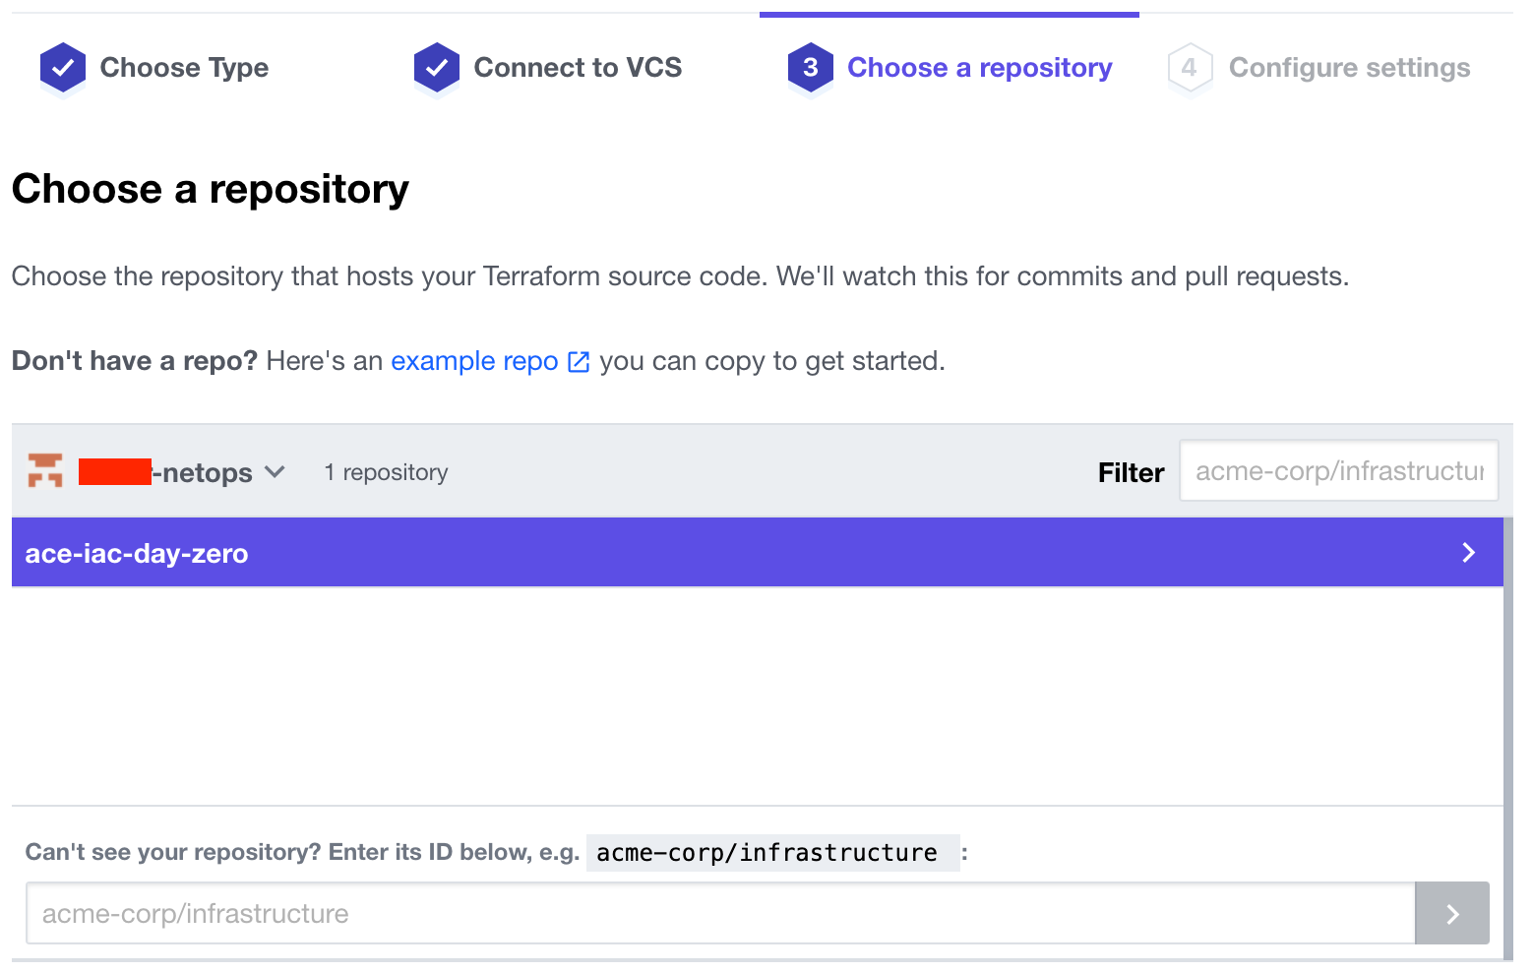The image size is (1533, 972).
Task: Open the Configure settings step
Action: 1350,68
